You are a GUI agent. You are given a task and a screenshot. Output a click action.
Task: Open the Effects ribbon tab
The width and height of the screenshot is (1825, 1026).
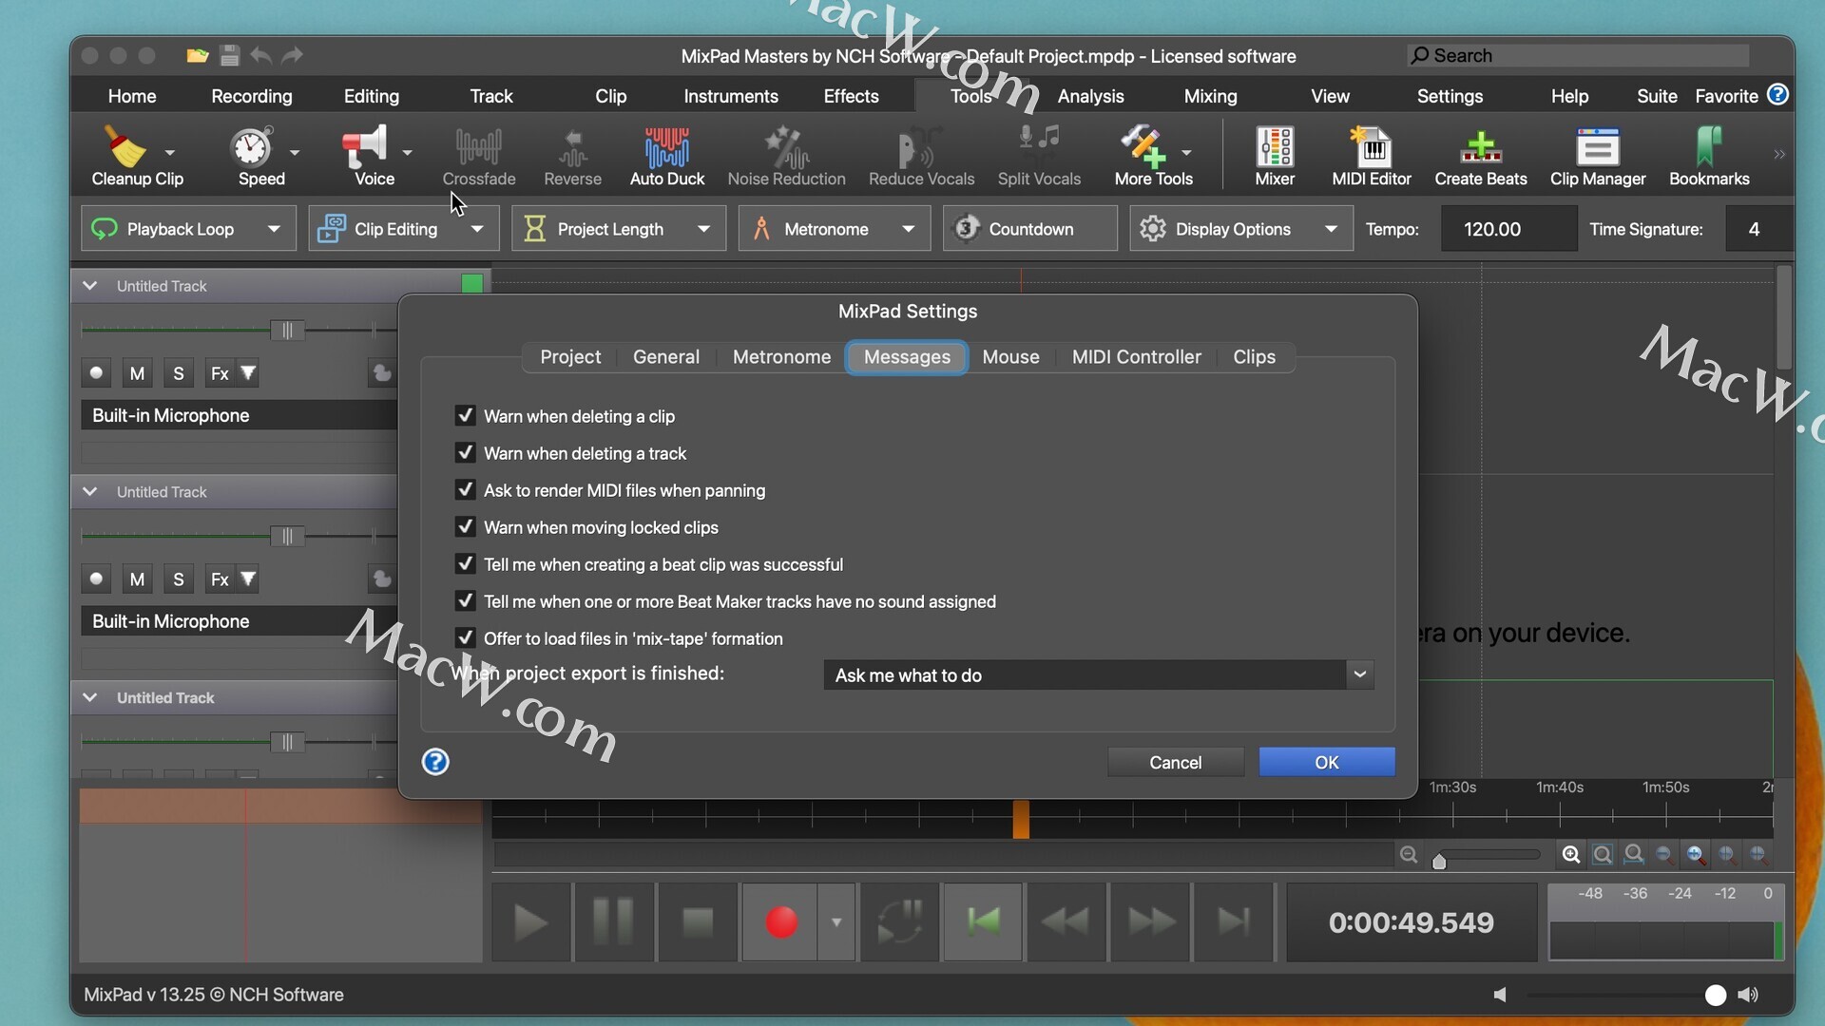click(851, 96)
